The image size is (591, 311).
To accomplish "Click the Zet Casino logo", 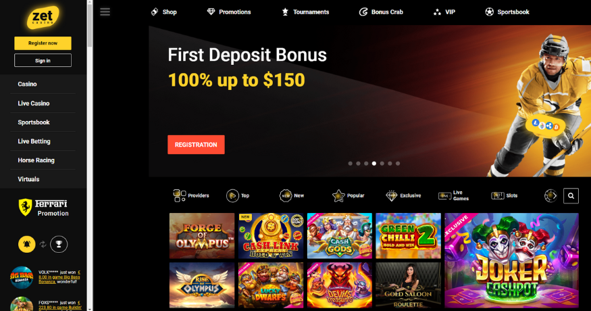I will (43, 17).
